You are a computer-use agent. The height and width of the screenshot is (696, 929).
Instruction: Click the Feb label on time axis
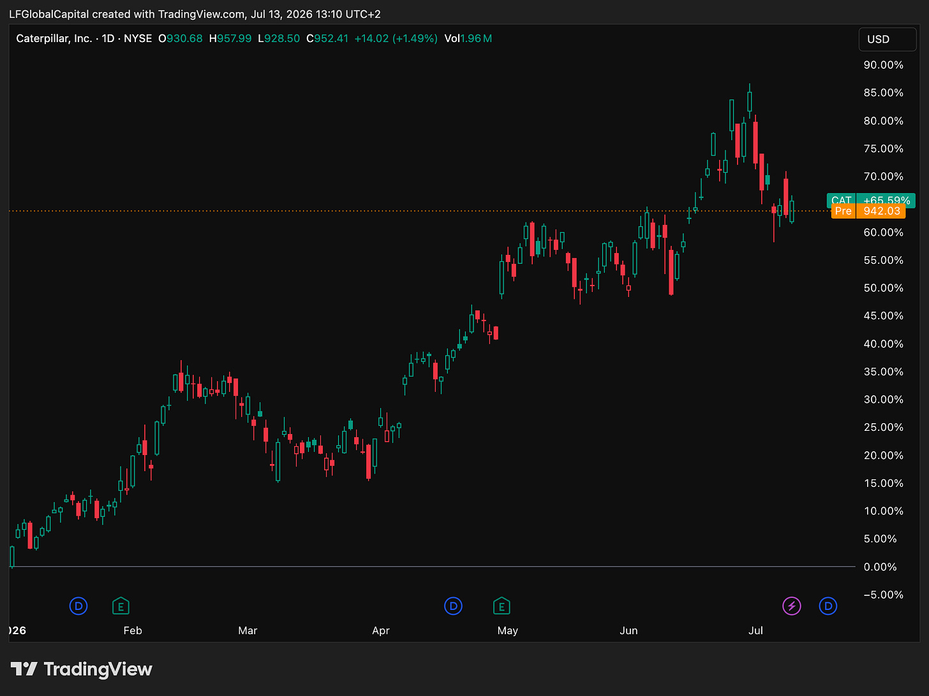133,630
